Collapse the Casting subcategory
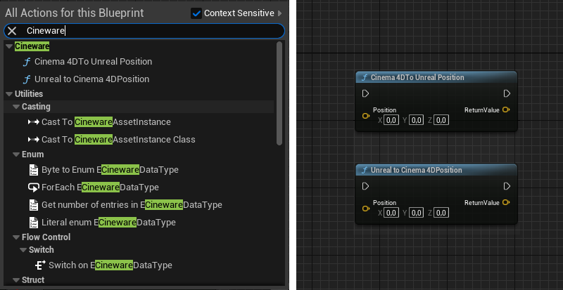This screenshot has height=290, width=563. [x=15, y=107]
